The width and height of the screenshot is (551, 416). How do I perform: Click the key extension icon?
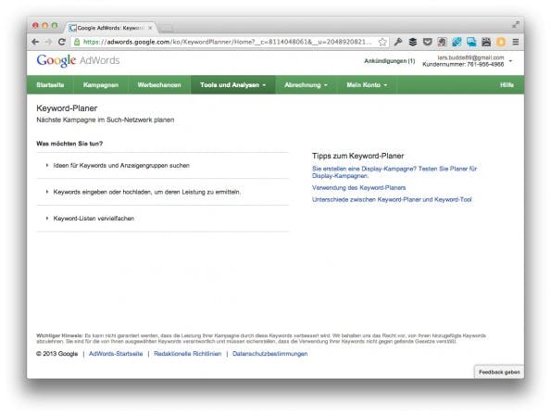pos(398,42)
